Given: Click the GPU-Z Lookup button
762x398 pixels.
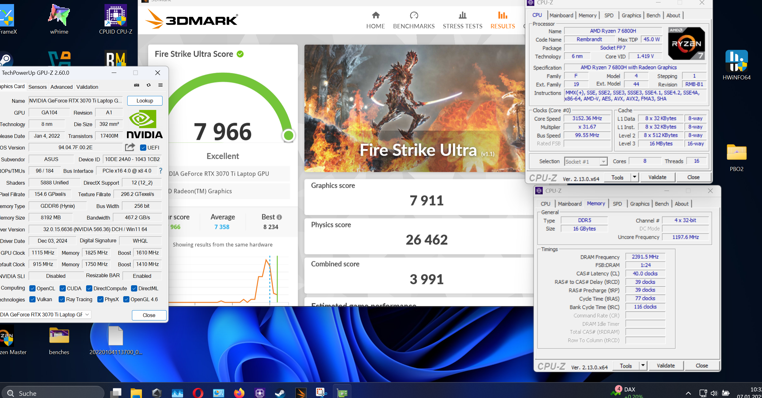Looking at the screenshot, I should tap(145, 101).
